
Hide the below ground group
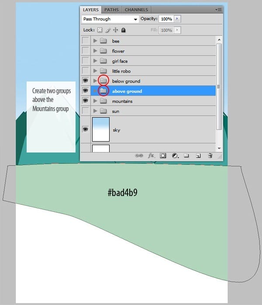pyautogui.click(x=86, y=81)
